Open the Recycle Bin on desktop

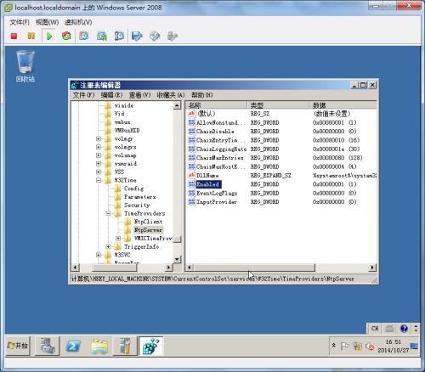(x=25, y=66)
